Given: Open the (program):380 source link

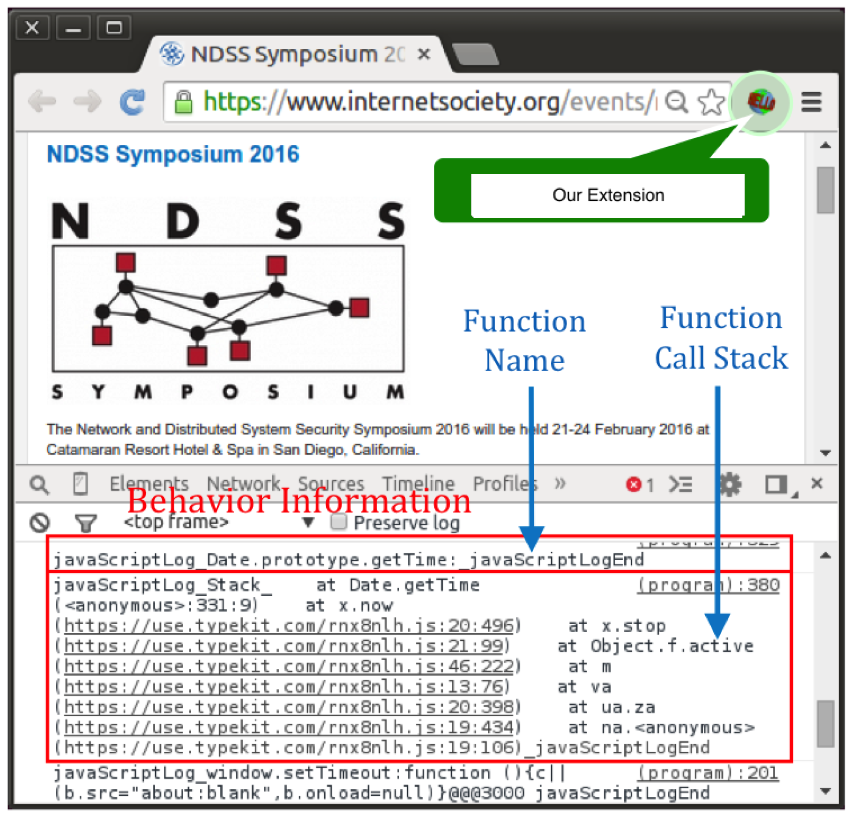Looking at the screenshot, I should (x=708, y=585).
